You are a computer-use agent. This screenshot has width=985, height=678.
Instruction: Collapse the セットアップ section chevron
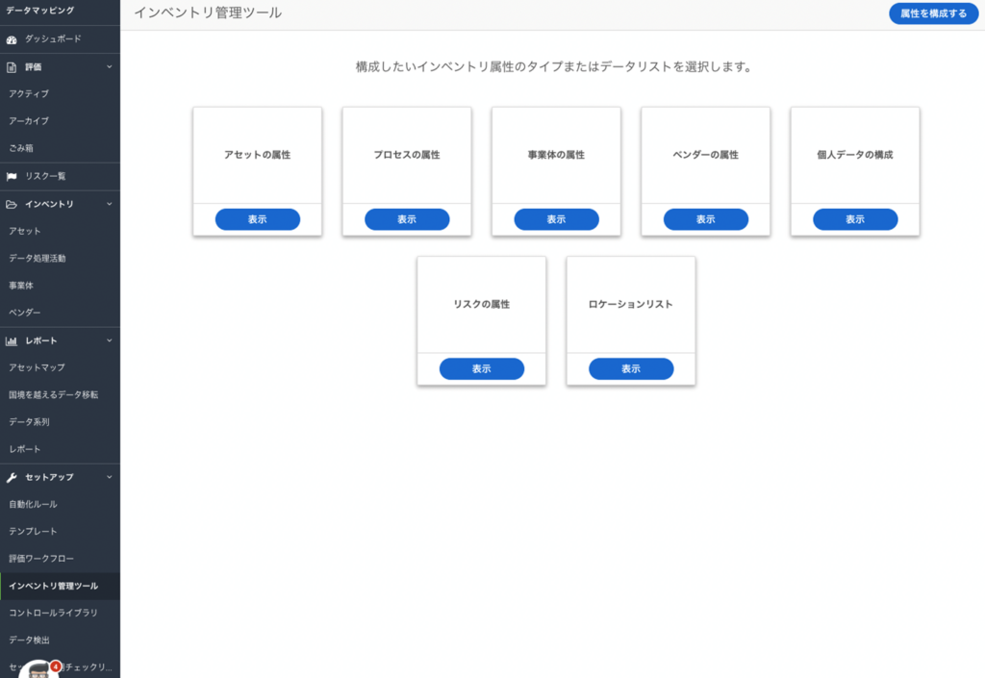(x=109, y=477)
